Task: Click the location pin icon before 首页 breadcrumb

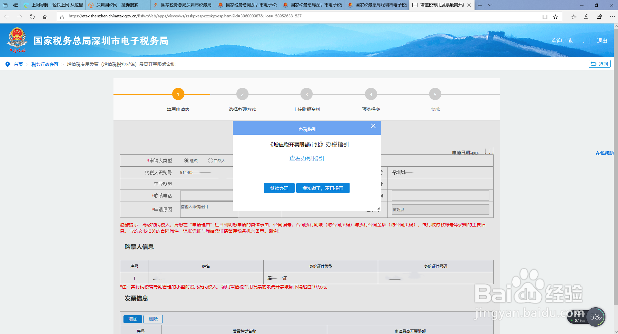Action: tap(8, 64)
